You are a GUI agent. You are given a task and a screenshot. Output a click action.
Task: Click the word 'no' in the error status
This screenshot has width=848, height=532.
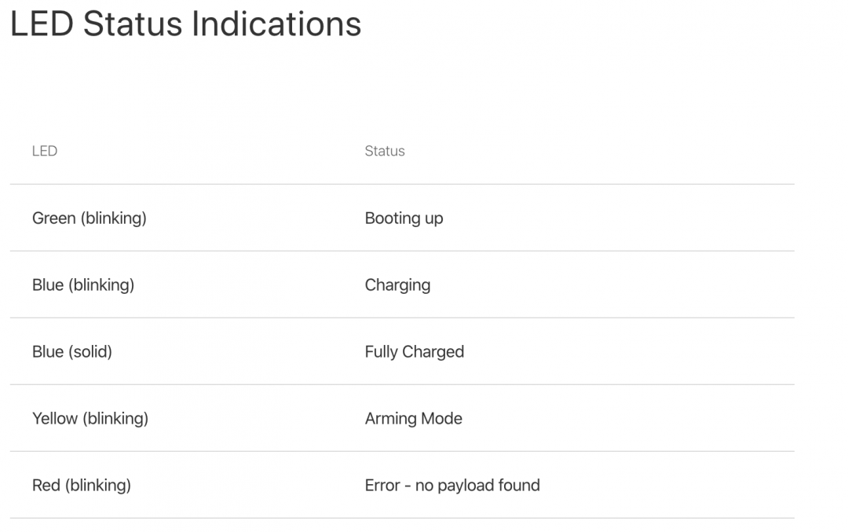[424, 485]
